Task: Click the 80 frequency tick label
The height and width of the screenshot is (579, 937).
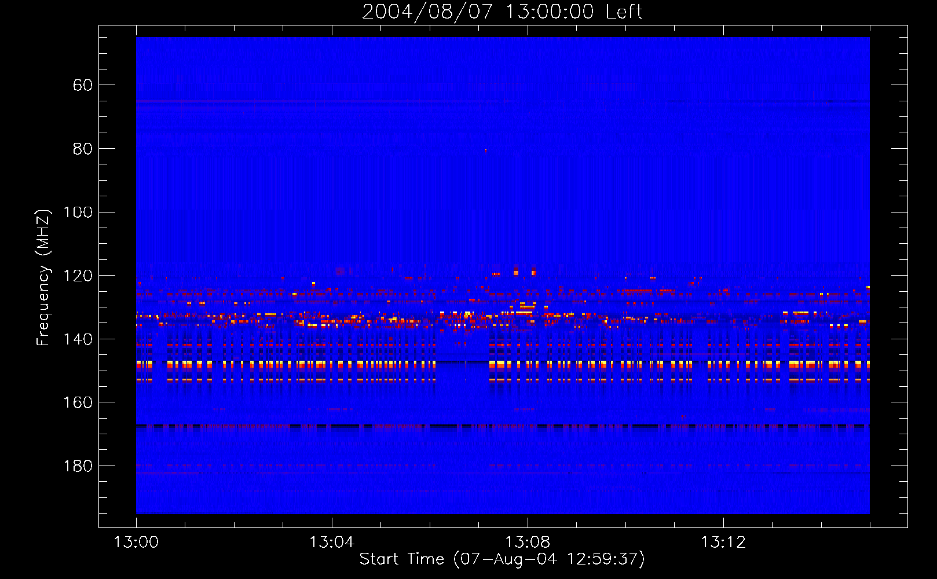Action: 83,149
